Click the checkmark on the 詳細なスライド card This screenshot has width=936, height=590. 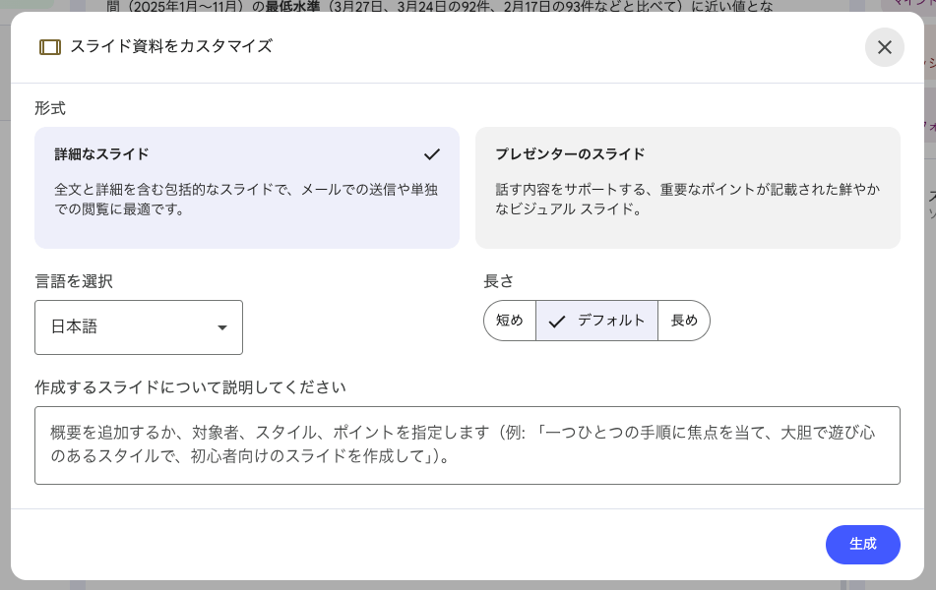coord(430,154)
